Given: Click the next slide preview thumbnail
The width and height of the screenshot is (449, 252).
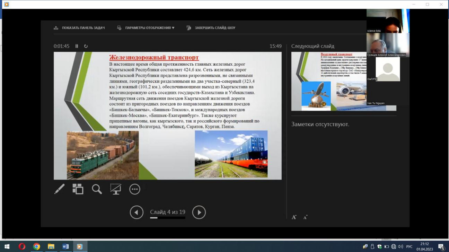Looking at the screenshot, I should click(329, 81).
